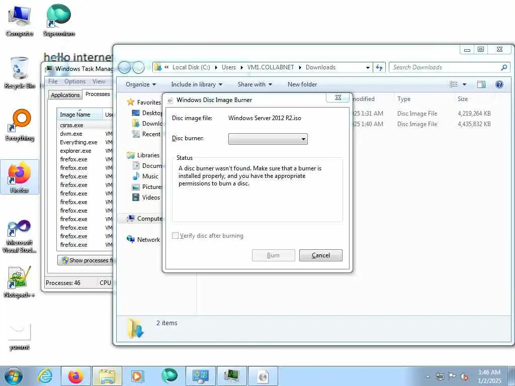Viewport: 515px width, 386px height.
Task: Toggle the Explorer preview pane icon
Action: [481, 84]
